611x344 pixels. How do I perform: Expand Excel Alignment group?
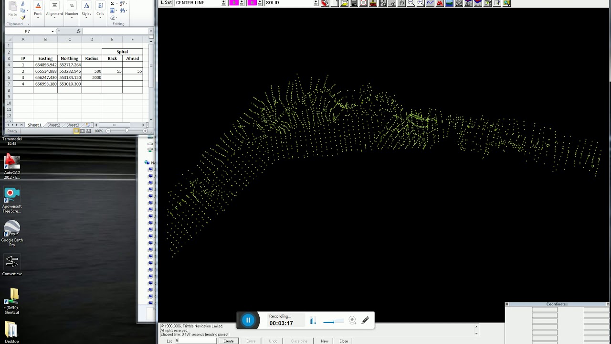tap(54, 10)
